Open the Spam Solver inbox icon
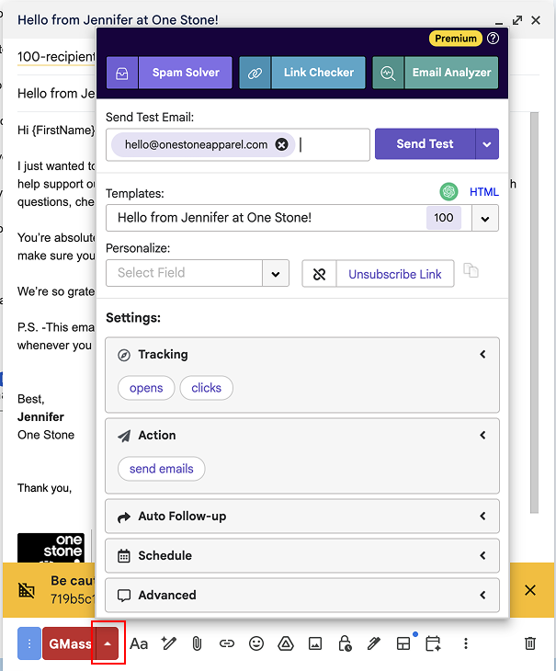 (x=122, y=73)
